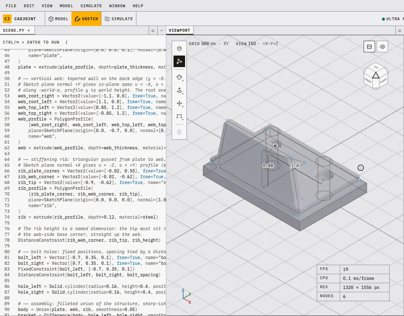Click line 57 web_profile = PolygonProfile(
This screenshot has height=316, width=404.
[x=56, y=119]
